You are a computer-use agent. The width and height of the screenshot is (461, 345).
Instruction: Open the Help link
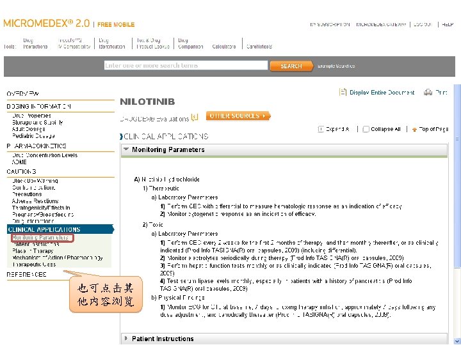[448, 24]
